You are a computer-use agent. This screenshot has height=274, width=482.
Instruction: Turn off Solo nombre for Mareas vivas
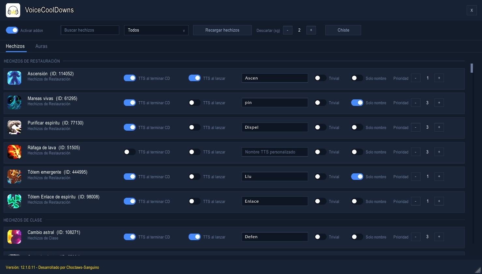pyautogui.click(x=357, y=103)
